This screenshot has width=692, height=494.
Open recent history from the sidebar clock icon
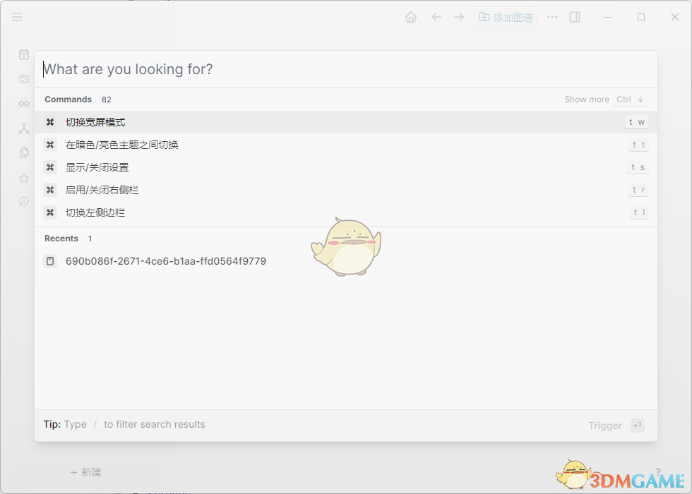[23, 201]
